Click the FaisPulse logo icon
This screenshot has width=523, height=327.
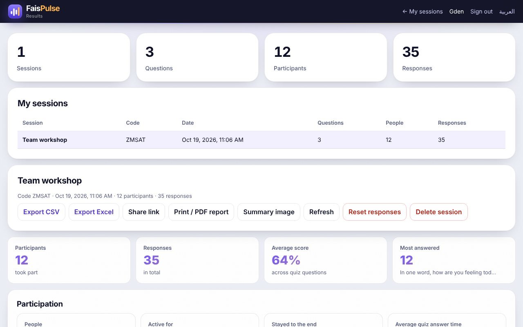15,11
